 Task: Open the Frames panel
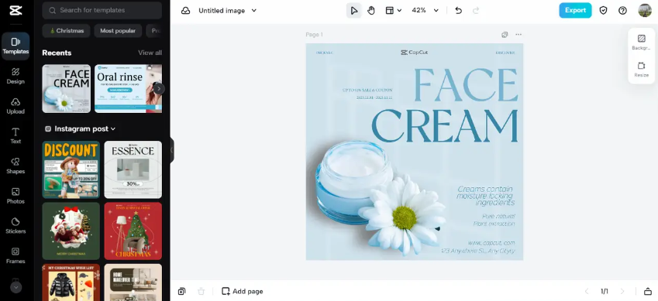(x=16, y=255)
